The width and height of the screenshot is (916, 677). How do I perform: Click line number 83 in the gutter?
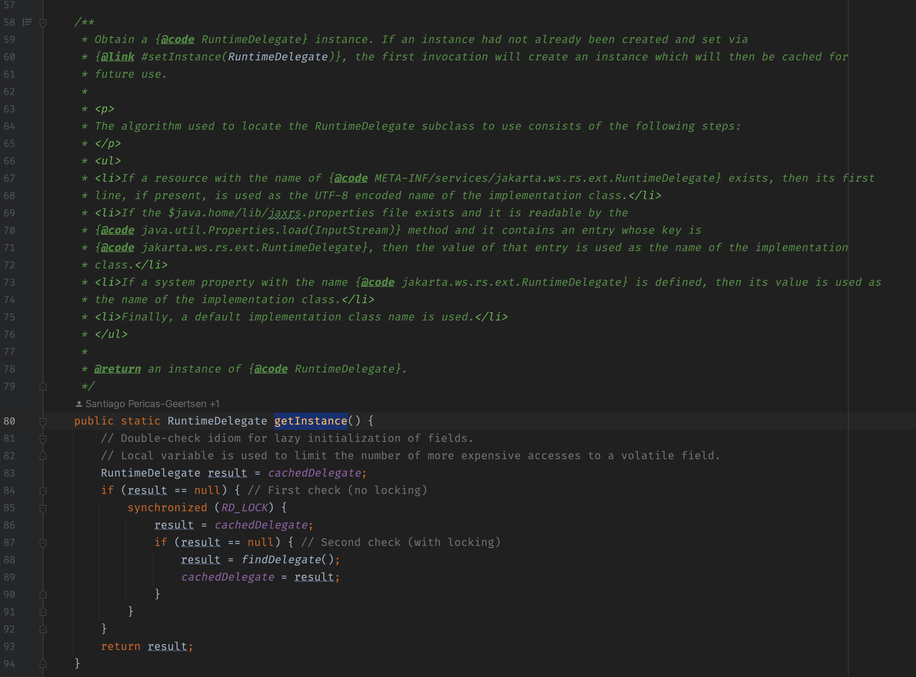[9, 473]
